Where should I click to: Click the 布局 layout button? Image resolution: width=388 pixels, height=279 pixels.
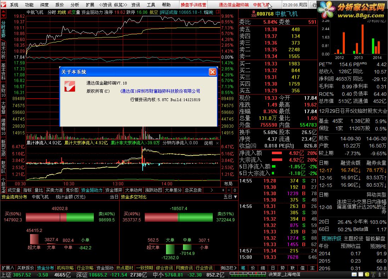coord(228,184)
